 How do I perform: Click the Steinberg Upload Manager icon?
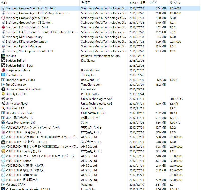pos(3,46)
